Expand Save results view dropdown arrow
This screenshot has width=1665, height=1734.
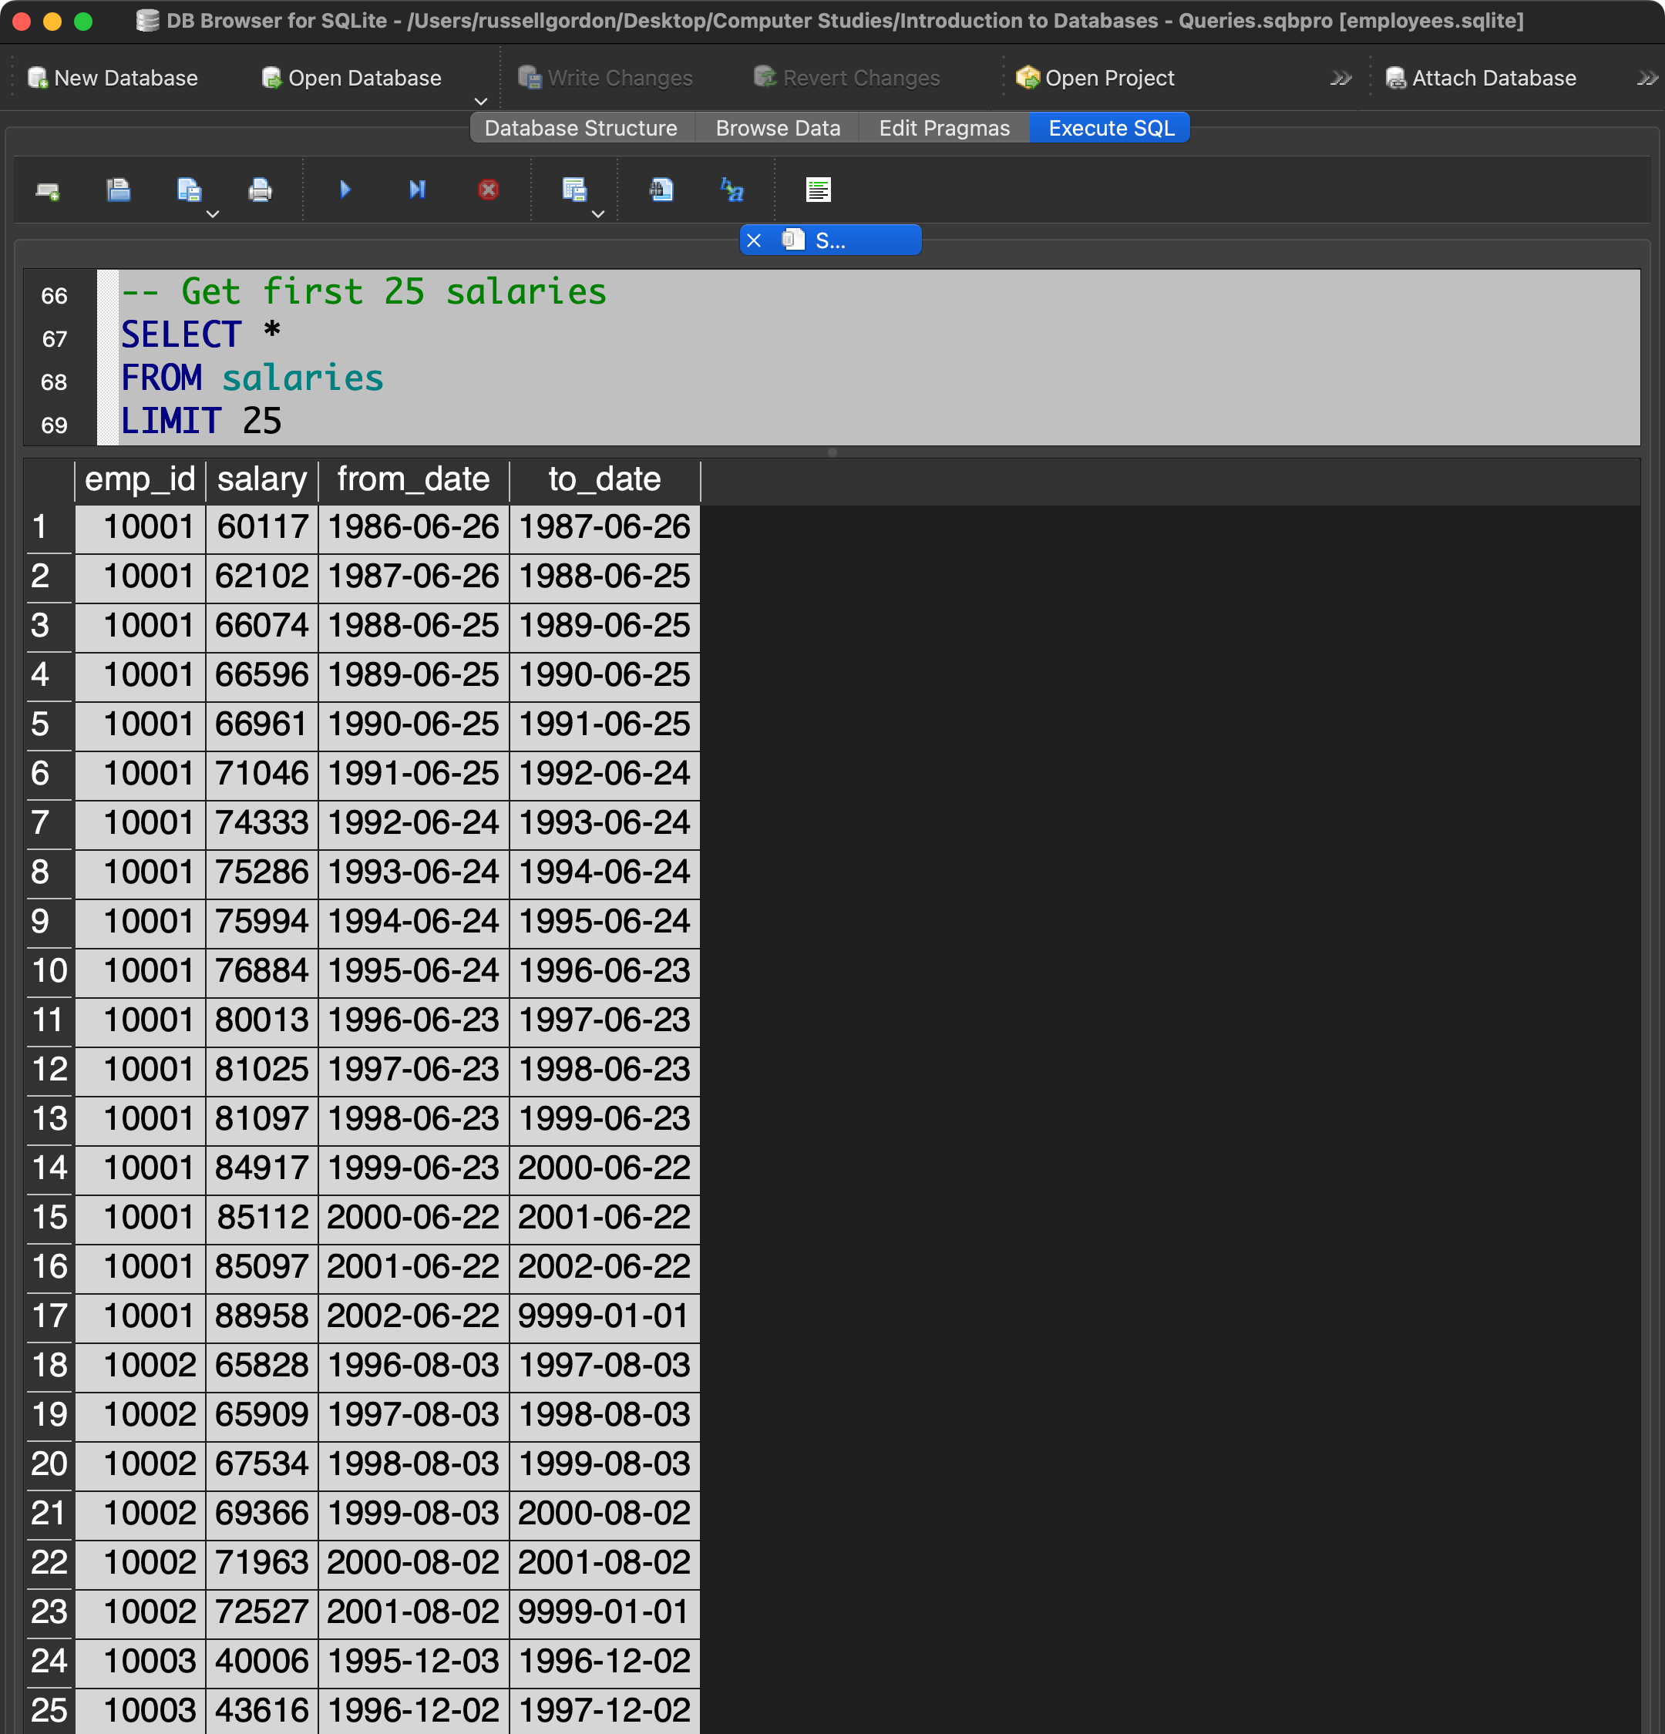click(598, 214)
